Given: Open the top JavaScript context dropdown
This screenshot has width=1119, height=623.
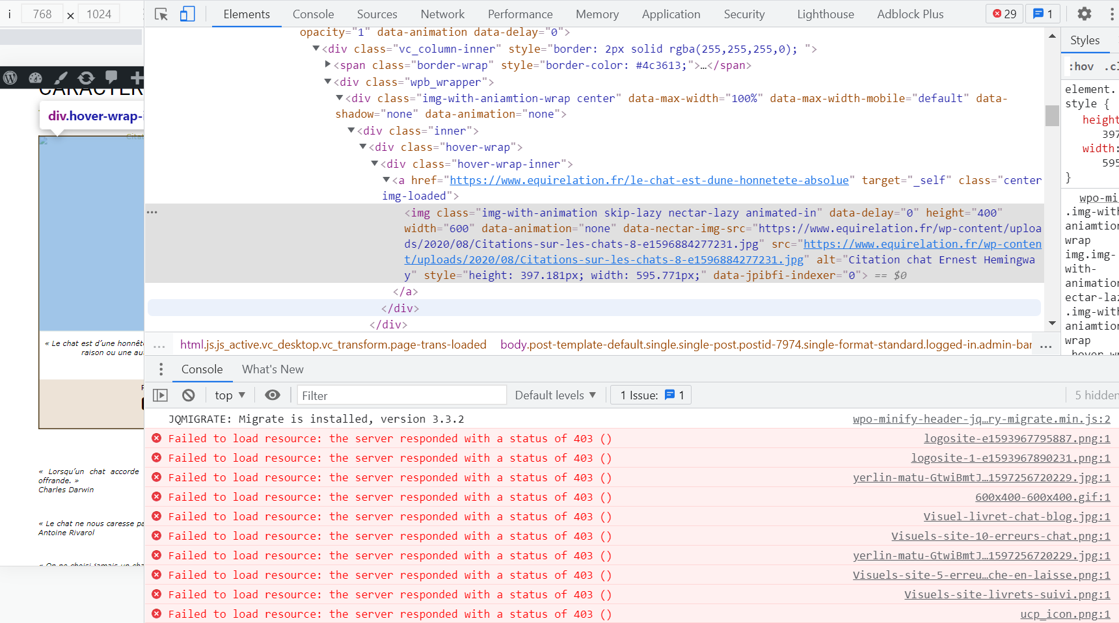Looking at the screenshot, I should (x=230, y=395).
